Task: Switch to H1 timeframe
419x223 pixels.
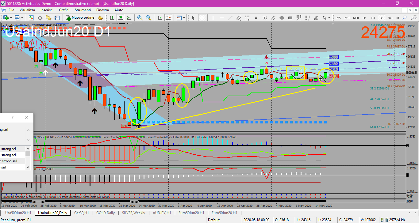Action: 364,18
